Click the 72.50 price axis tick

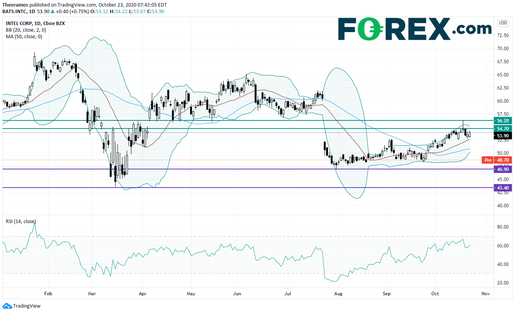(x=503, y=35)
